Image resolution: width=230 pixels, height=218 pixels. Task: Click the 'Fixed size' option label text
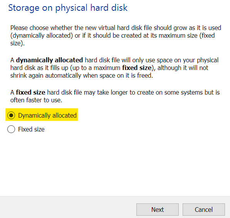(31, 129)
